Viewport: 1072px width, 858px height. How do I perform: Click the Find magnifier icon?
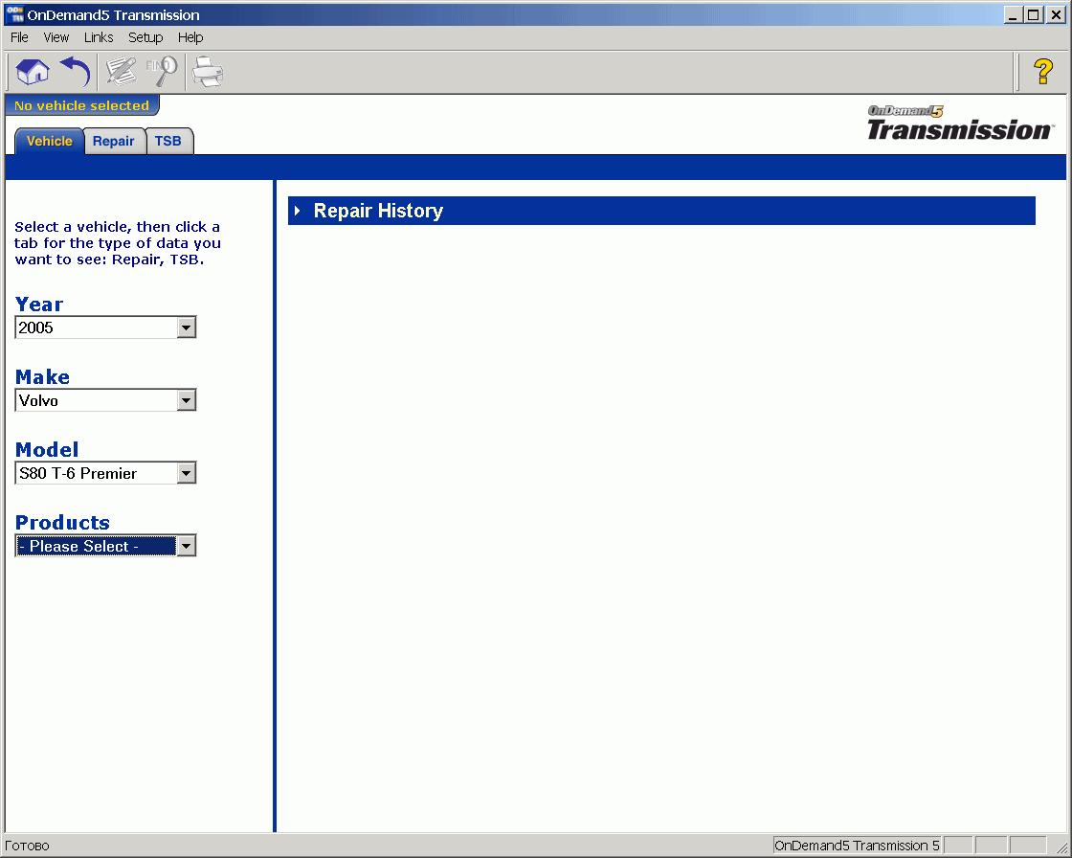coord(161,71)
